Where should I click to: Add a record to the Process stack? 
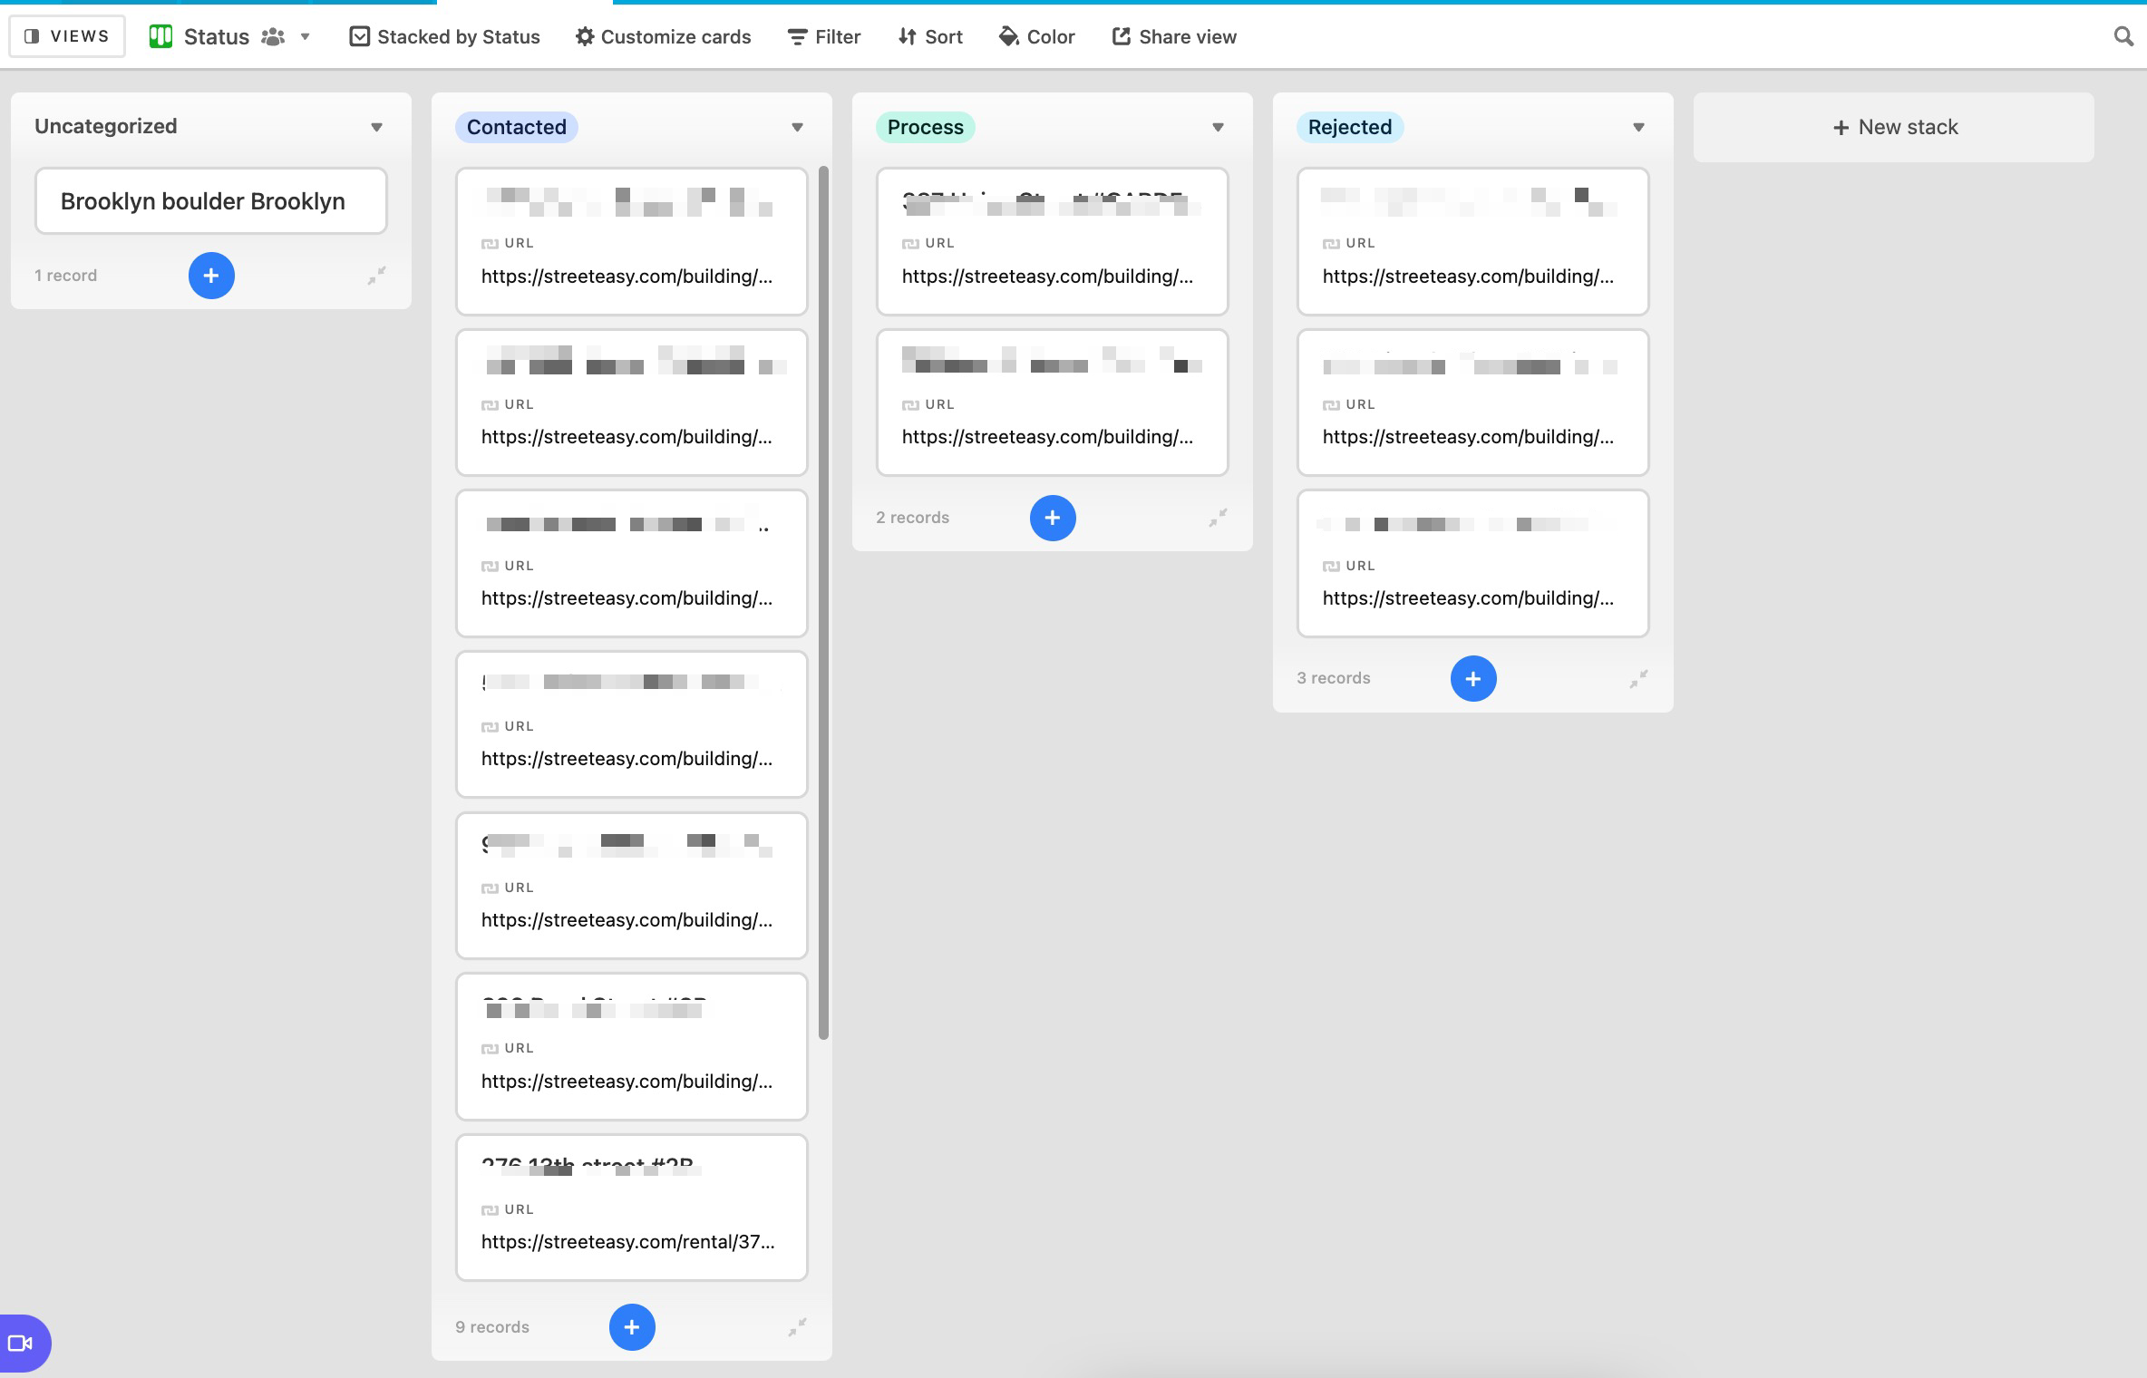click(1053, 518)
